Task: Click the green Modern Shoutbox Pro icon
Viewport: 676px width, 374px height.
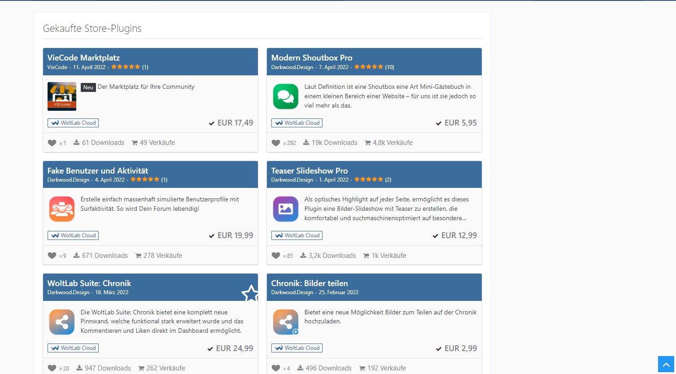Action: pyautogui.click(x=286, y=96)
